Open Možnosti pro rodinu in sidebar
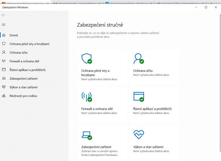 23,96
